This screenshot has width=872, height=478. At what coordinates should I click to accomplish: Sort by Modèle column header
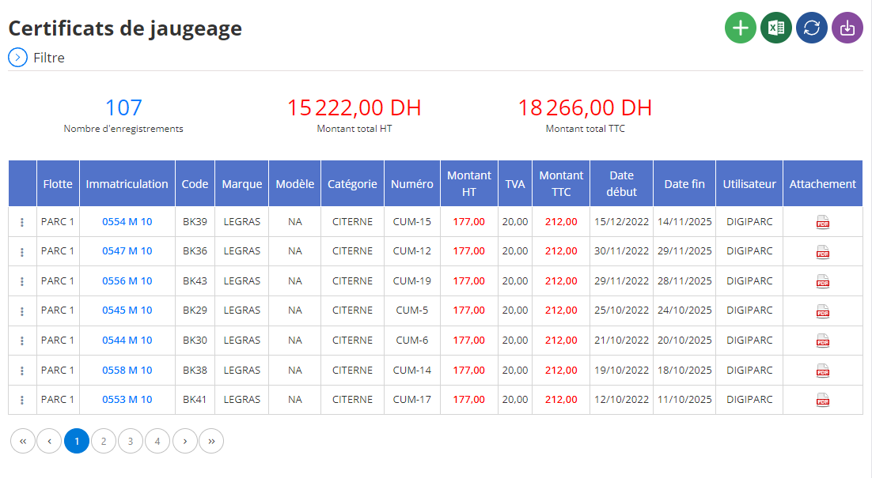point(294,184)
